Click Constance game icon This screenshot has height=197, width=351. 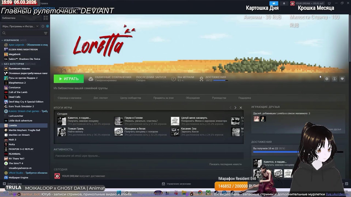[x=6, y=88]
